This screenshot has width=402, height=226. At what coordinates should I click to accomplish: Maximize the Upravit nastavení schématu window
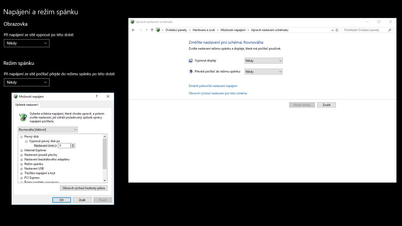tap(379, 22)
